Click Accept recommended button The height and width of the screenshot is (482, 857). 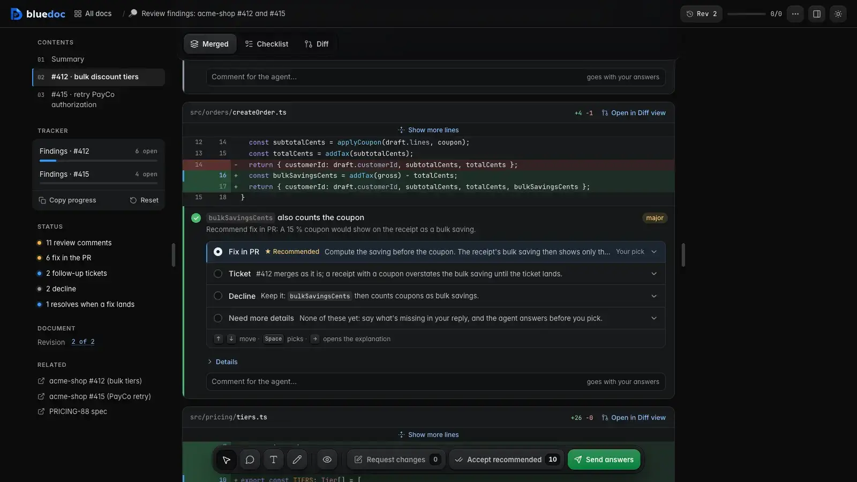(x=507, y=460)
